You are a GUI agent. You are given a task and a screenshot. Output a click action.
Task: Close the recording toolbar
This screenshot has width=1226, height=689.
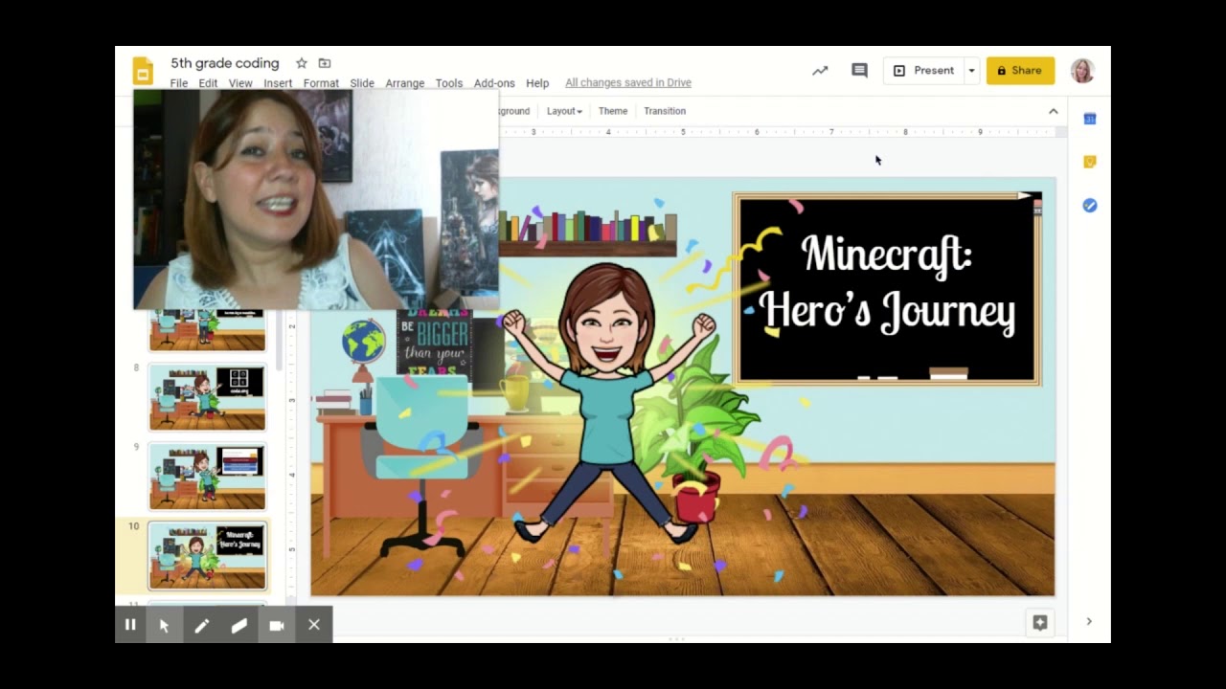coord(313,625)
